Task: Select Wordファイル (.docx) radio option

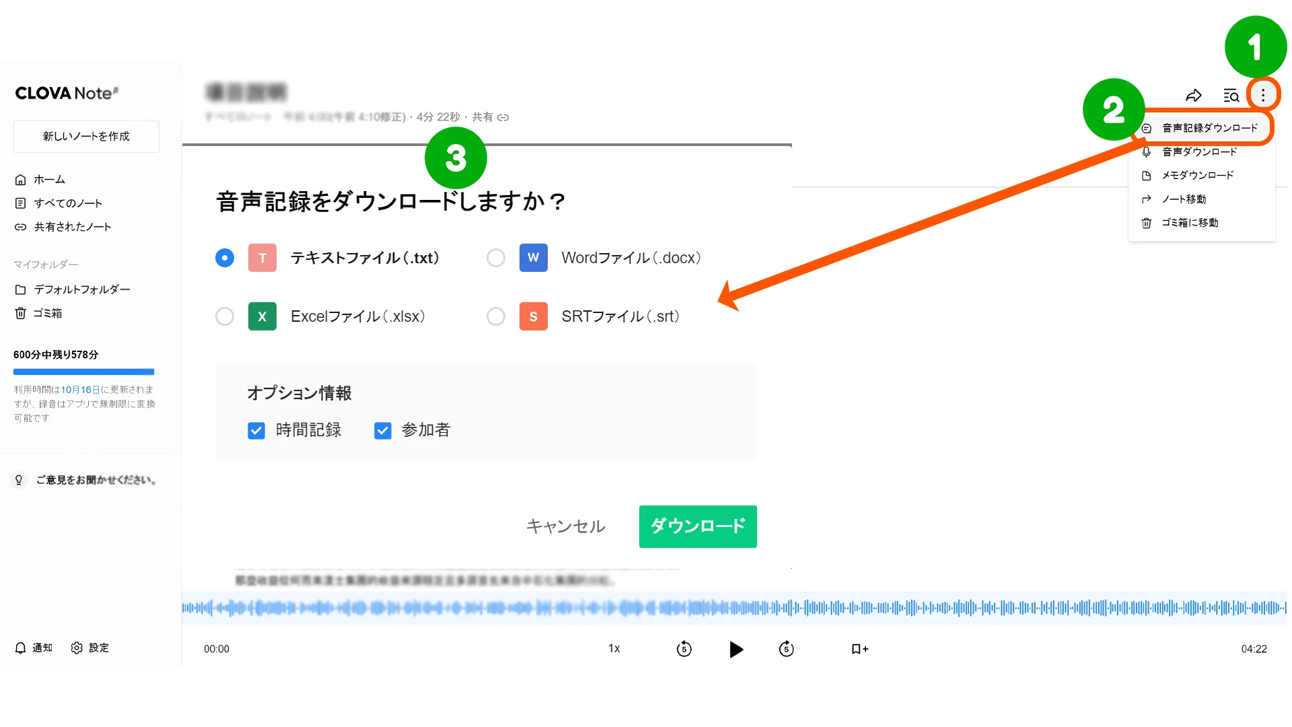Action: (496, 258)
